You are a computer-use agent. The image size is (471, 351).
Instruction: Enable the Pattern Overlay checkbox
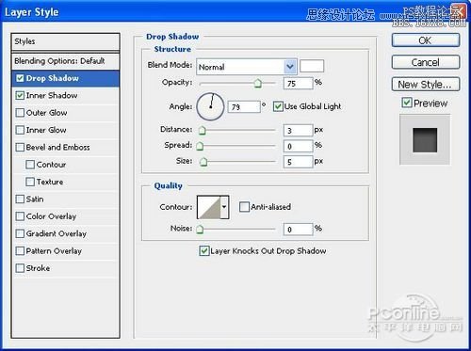tap(20, 250)
